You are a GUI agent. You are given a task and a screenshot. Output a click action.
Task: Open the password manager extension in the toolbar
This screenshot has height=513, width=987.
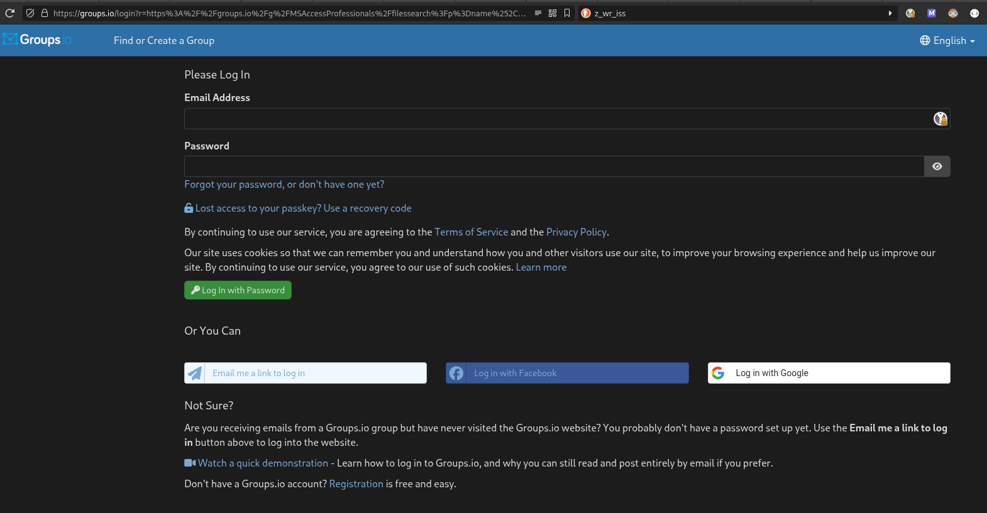pyautogui.click(x=910, y=13)
